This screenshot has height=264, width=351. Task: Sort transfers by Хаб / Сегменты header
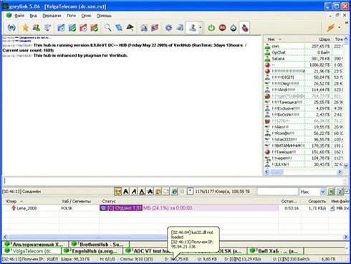tap(80, 201)
